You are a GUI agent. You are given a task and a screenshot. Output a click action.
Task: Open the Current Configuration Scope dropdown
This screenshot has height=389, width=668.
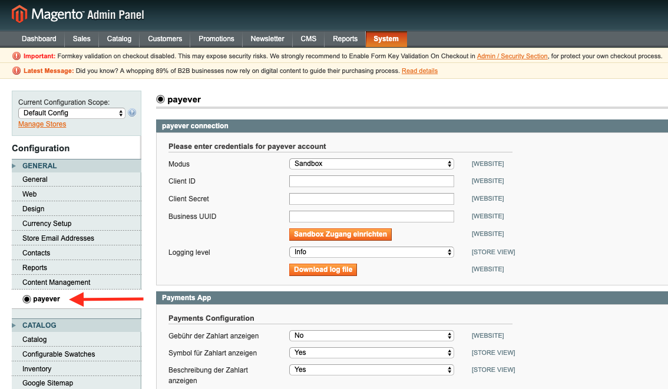[x=72, y=113]
